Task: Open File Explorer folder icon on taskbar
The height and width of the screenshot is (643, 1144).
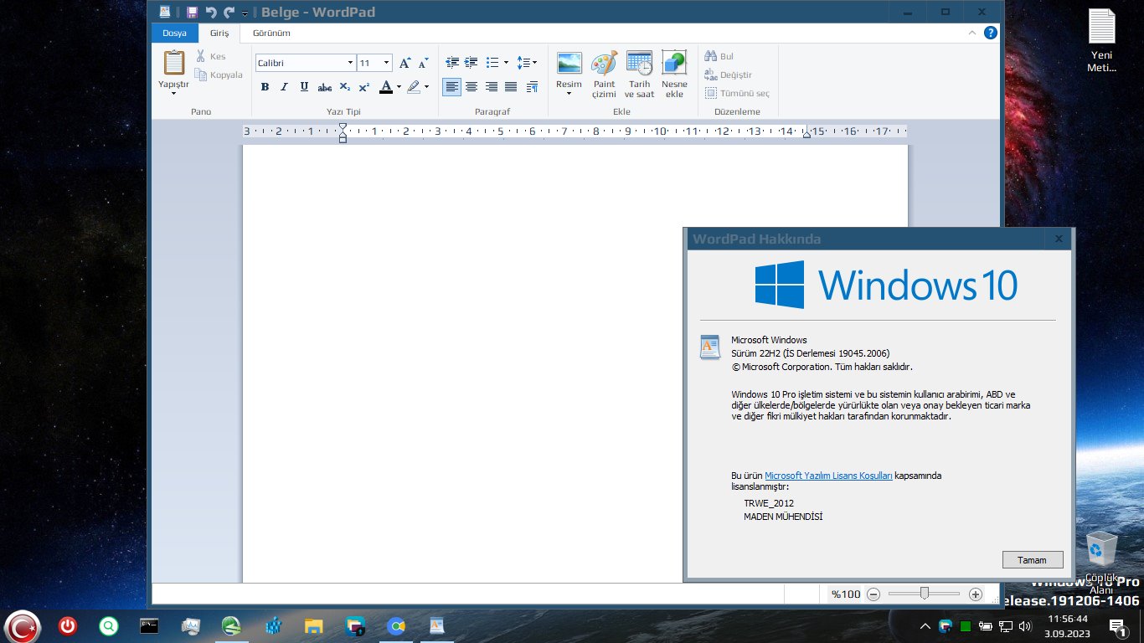Action: pyautogui.click(x=313, y=625)
